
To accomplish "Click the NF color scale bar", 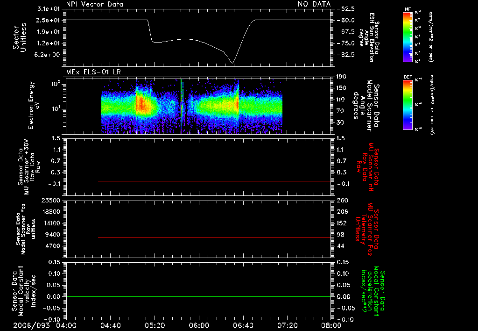I will pyautogui.click(x=408, y=36).
